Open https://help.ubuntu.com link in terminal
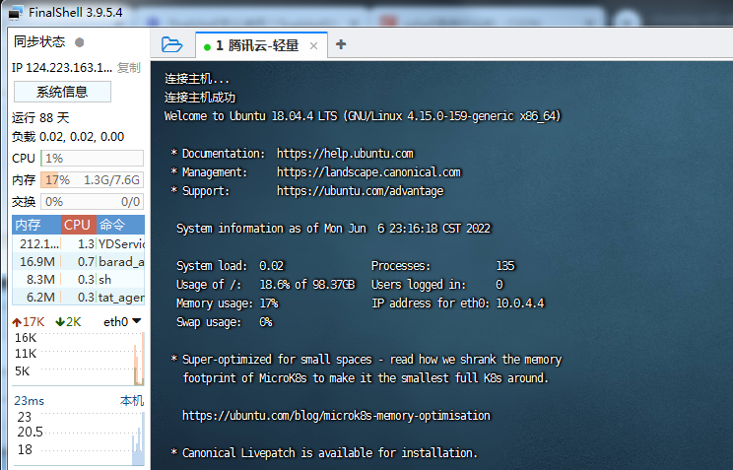Image resolution: width=733 pixels, height=470 pixels. 345,154
